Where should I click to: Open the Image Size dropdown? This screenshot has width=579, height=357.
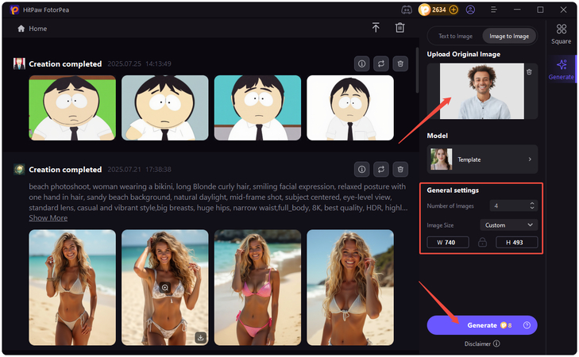pyautogui.click(x=508, y=225)
